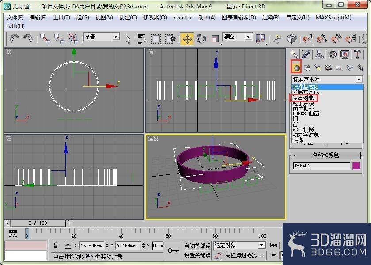The image size is (371, 265).
Task: Toggle Keyboard Shortcut Override icon
Action: tap(291, 38)
